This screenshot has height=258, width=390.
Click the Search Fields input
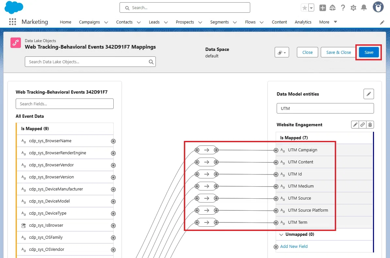coord(65,104)
